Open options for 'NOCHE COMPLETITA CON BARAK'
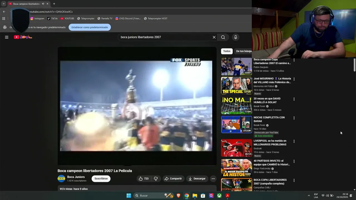Image resolution: width=356 pixels, height=200 pixels. tap(294, 118)
